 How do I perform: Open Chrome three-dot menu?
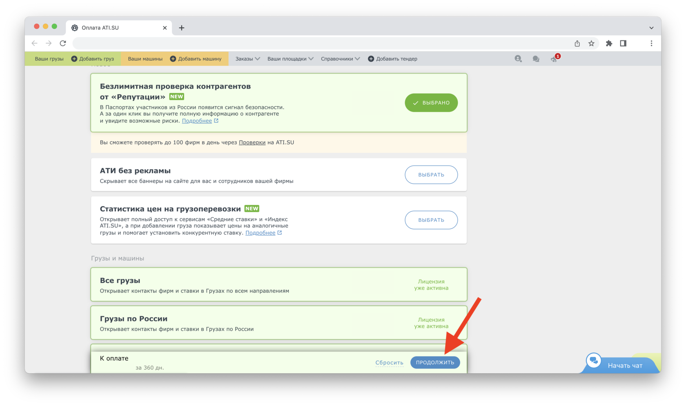coord(651,43)
